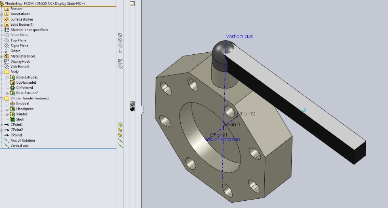Expand the Annotations node

pyautogui.click(x=1, y=14)
